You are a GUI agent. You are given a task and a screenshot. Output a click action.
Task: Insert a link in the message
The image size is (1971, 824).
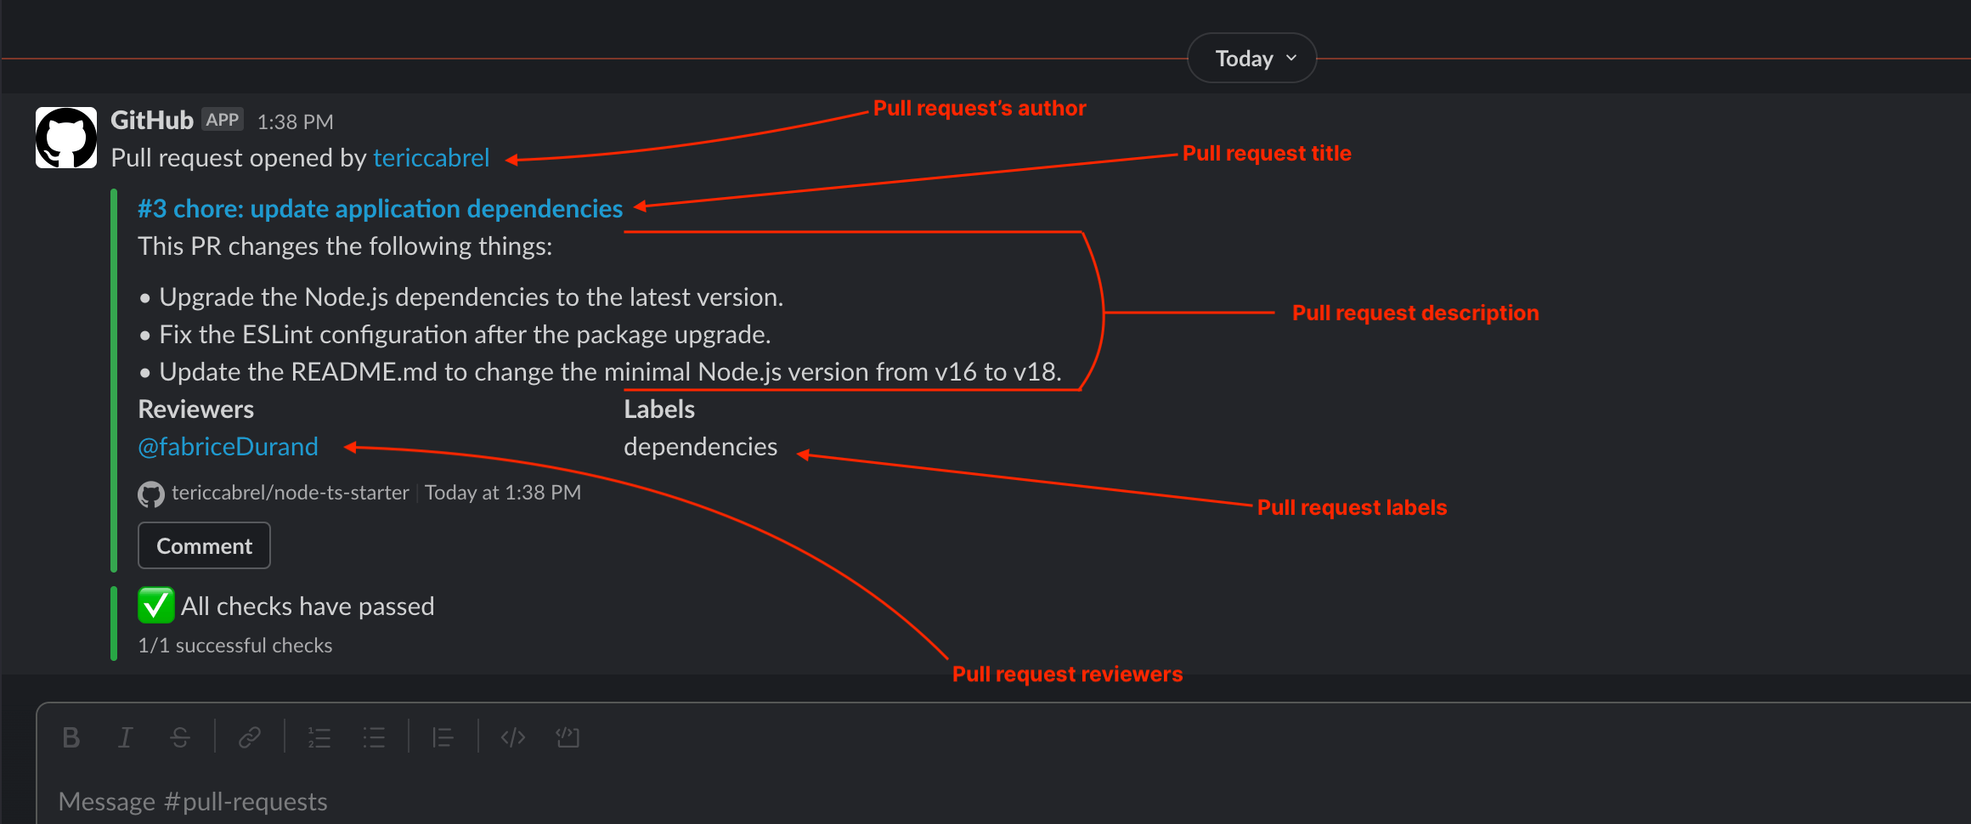point(250,737)
